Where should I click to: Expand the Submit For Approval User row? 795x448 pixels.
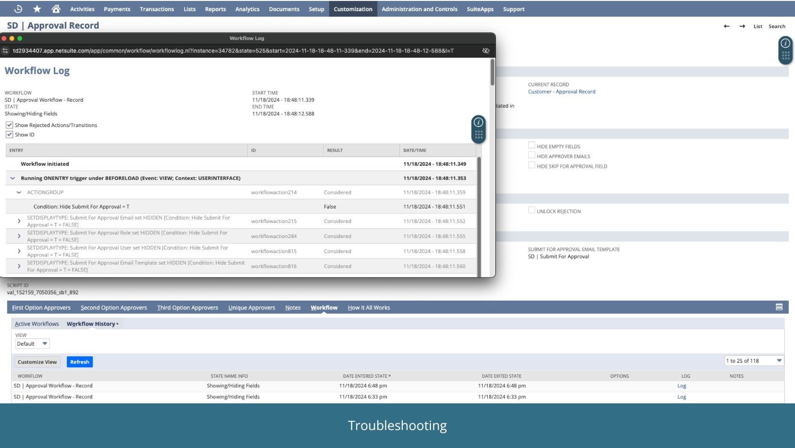[x=19, y=251]
